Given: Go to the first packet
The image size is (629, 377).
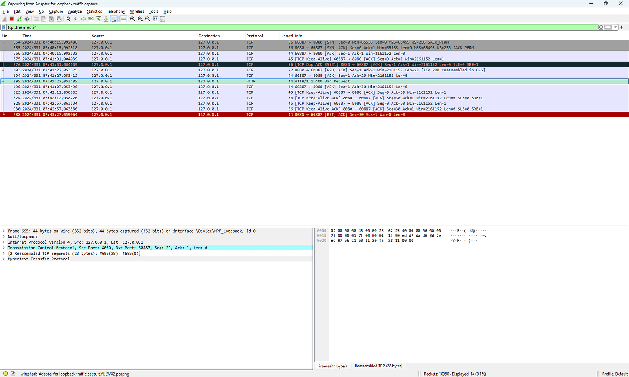Looking at the screenshot, I should (x=99, y=19).
